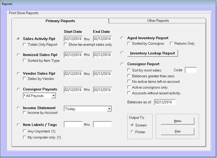
Task: Check Show tax exempt sales only
Action: coord(65,44)
